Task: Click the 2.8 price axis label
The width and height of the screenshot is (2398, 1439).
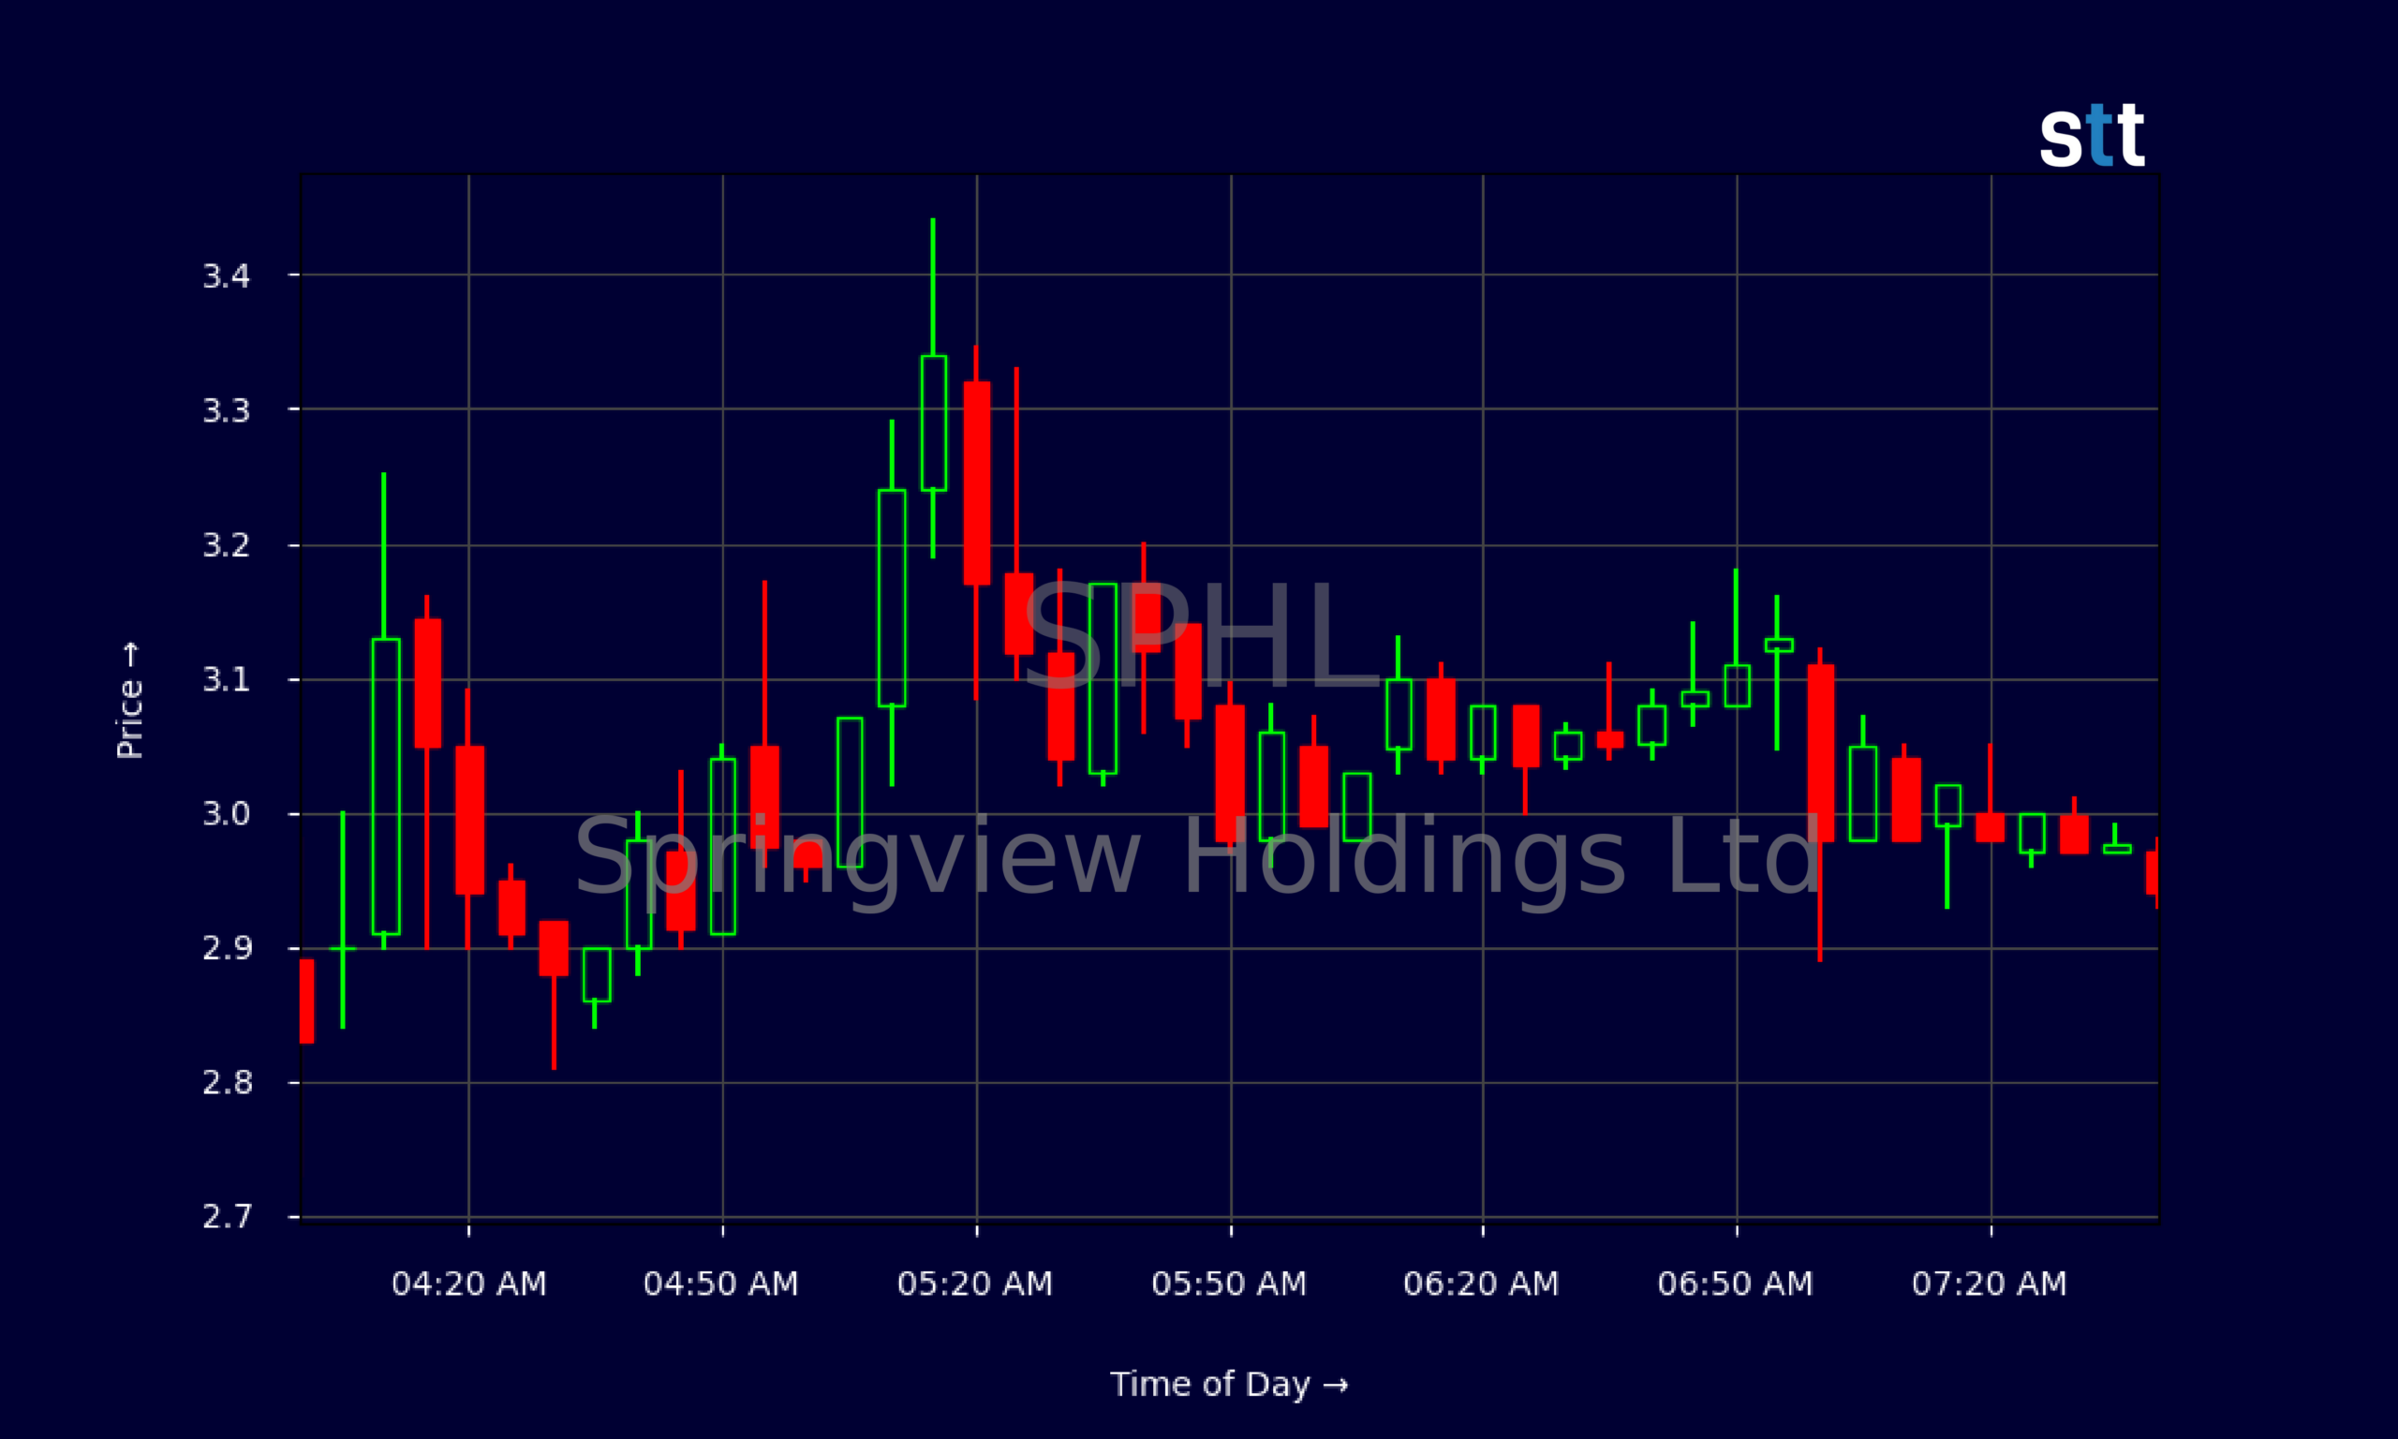Action: [226, 1082]
